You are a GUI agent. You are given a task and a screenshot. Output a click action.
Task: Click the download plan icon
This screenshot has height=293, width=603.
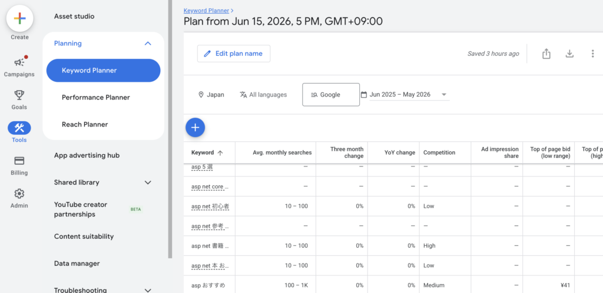coord(569,54)
